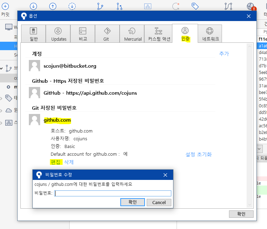
Task: Click the Commit (커밋) toolbar icon
Action: [5, 6]
